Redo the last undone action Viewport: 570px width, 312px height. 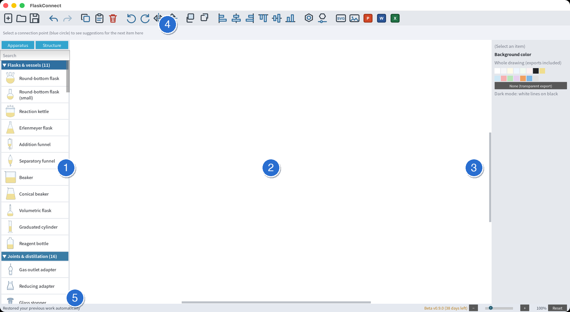tap(67, 19)
